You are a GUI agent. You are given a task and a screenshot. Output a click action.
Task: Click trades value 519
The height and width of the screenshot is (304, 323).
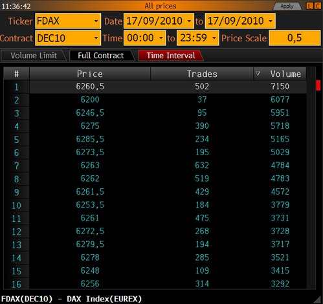point(202,179)
